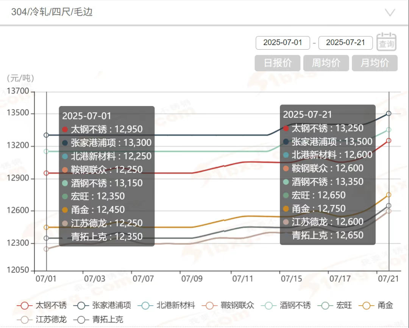The image size is (409, 328).
Task: Toggle the 鞍钢联众 legend series
Action: [x=228, y=305]
